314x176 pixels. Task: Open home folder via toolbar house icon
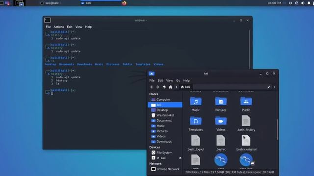coord(170,87)
